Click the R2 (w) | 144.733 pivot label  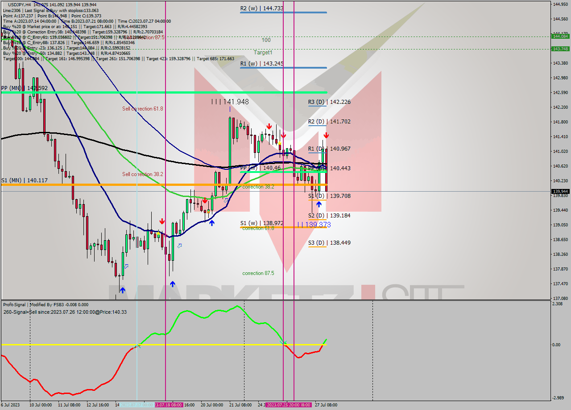pyautogui.click(x=261, y=8)
